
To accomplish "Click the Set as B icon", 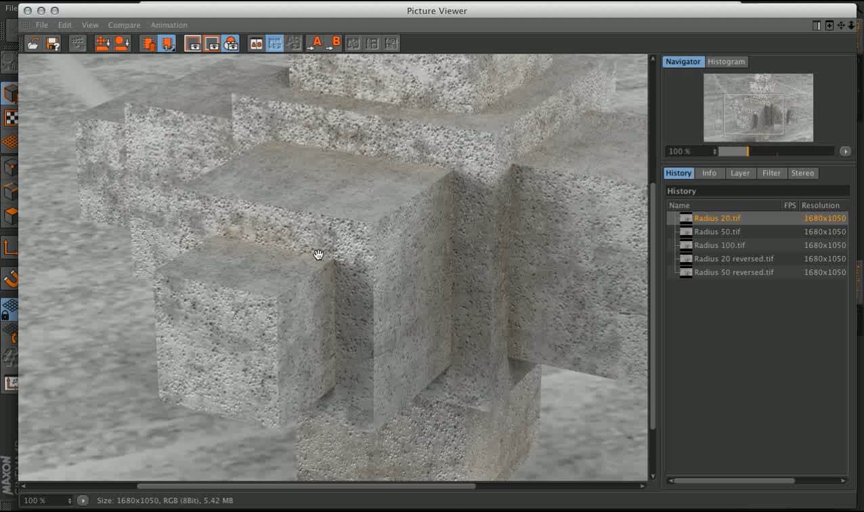I will [x=334, y=44].
